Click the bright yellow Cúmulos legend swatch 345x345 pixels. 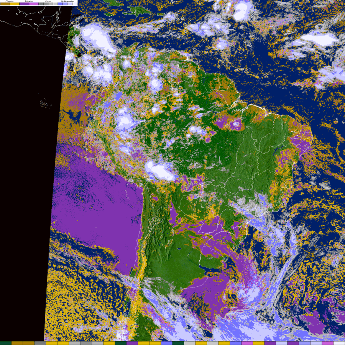(15, 4)
